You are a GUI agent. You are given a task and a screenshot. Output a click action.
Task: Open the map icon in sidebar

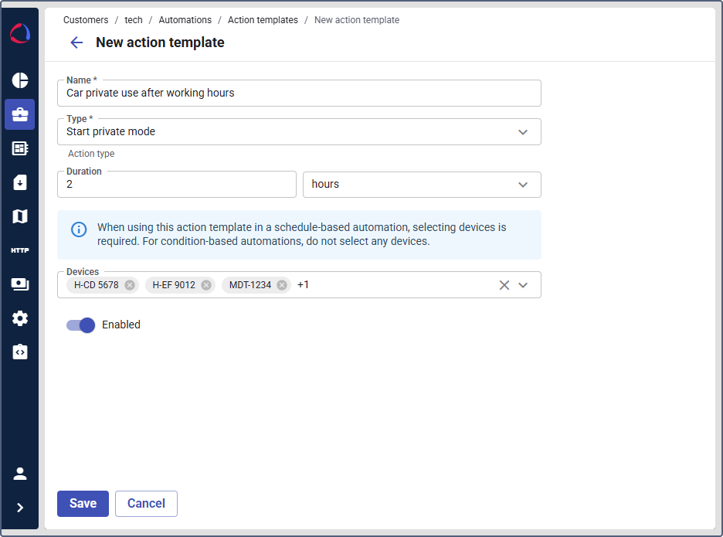point(19,216)
